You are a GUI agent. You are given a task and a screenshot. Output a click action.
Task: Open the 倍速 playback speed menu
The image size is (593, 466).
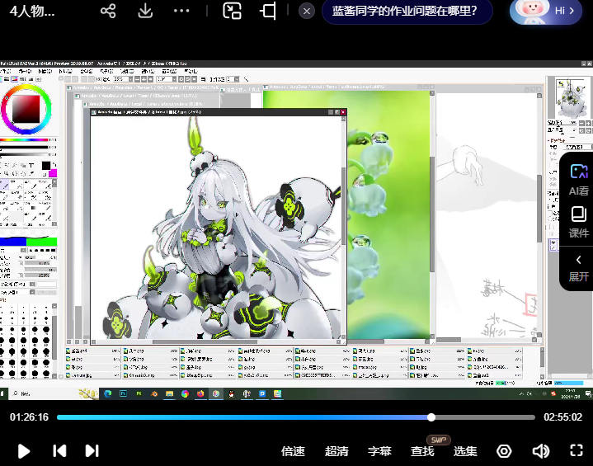coord(293,451)
